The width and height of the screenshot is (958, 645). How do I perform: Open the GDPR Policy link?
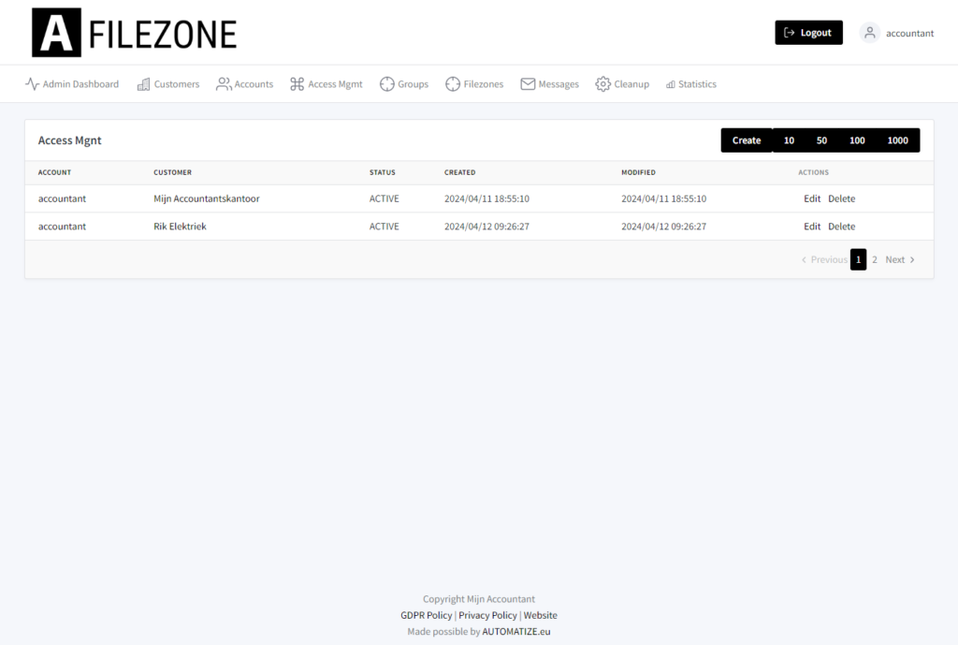click(426, 615)
